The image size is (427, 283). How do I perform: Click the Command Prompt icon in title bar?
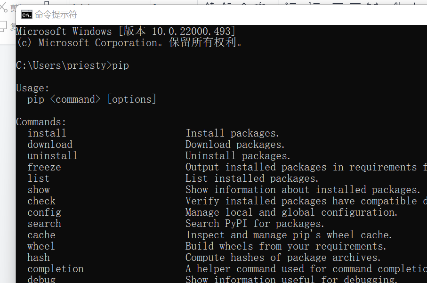click(27, 15)
